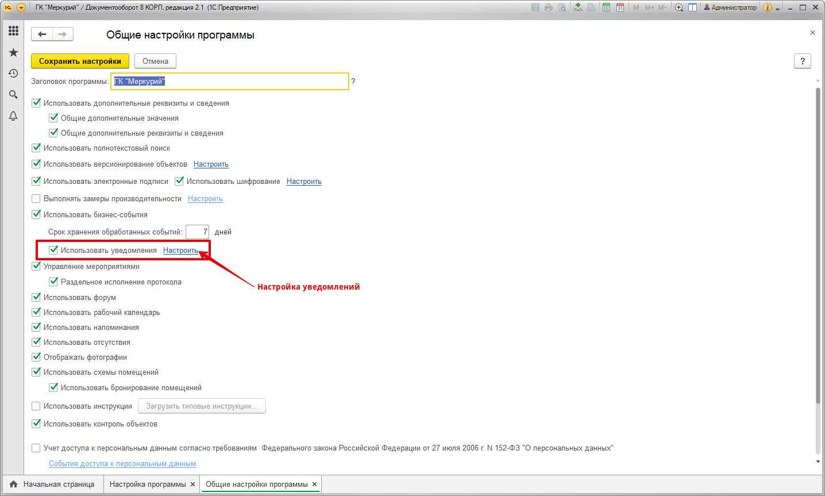Open the calendar icon in title bar

pos(620,7)
